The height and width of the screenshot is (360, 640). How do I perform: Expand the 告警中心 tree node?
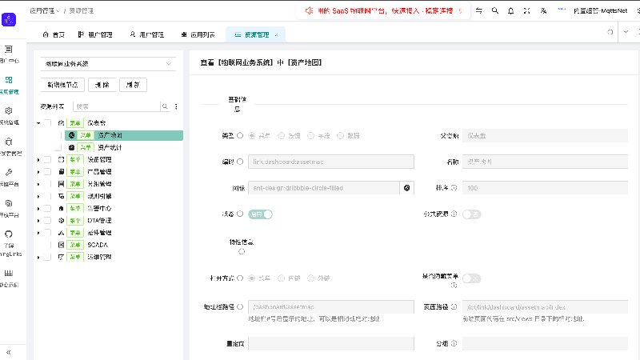tap(38, 209)
